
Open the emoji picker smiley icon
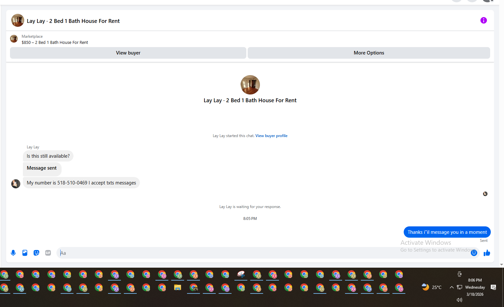coord(474,253)
